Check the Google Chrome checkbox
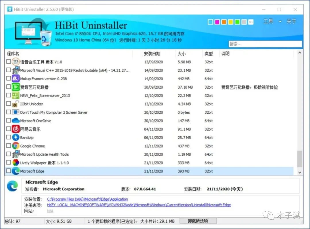The image size is (310, 229). tap(8, 145)
